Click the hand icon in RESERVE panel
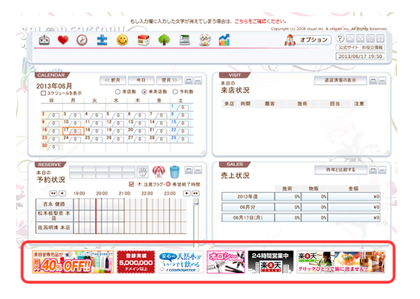 click(x=143, y=172)
